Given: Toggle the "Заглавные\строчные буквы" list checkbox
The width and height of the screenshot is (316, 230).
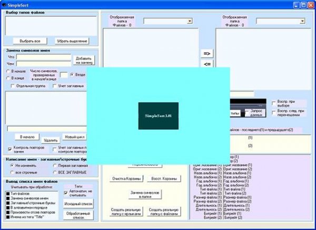Looking at the screenshot, I should point(8,203).
